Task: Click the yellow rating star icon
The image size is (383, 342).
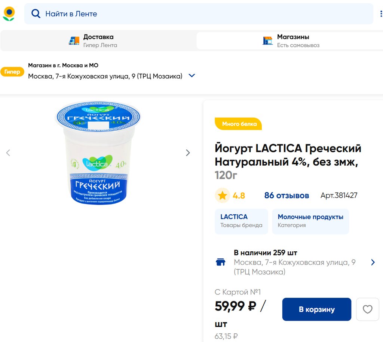Action: [x=223, y=196]
